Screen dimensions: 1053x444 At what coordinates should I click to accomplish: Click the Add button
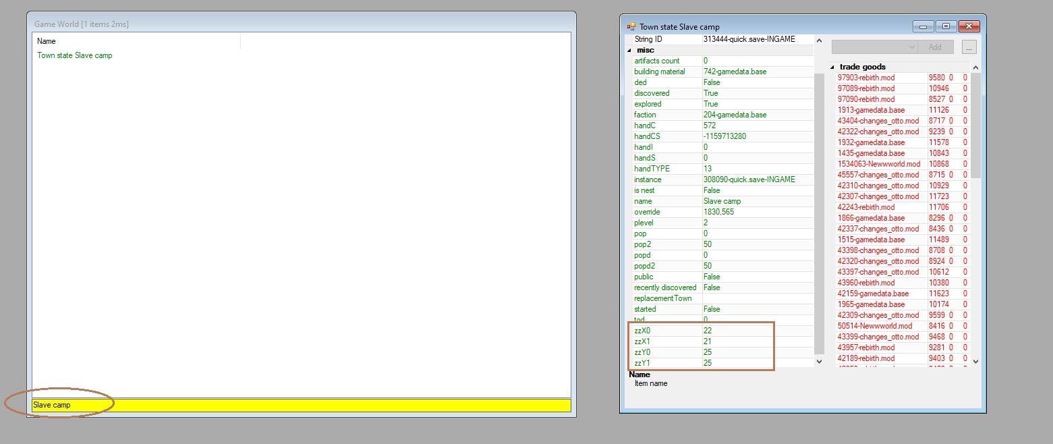pos(935,47)
